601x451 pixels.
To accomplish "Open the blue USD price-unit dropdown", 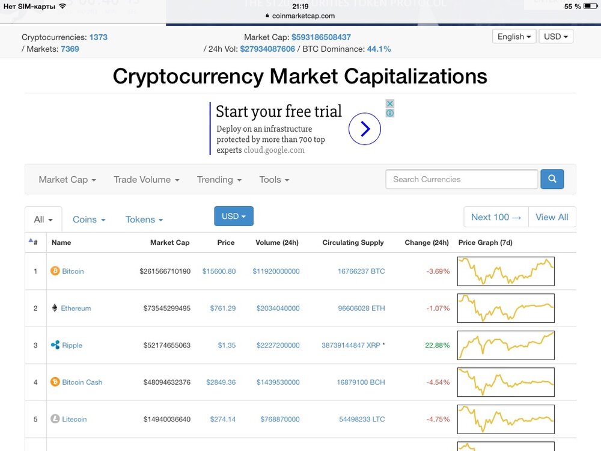I will coord(234,216).
